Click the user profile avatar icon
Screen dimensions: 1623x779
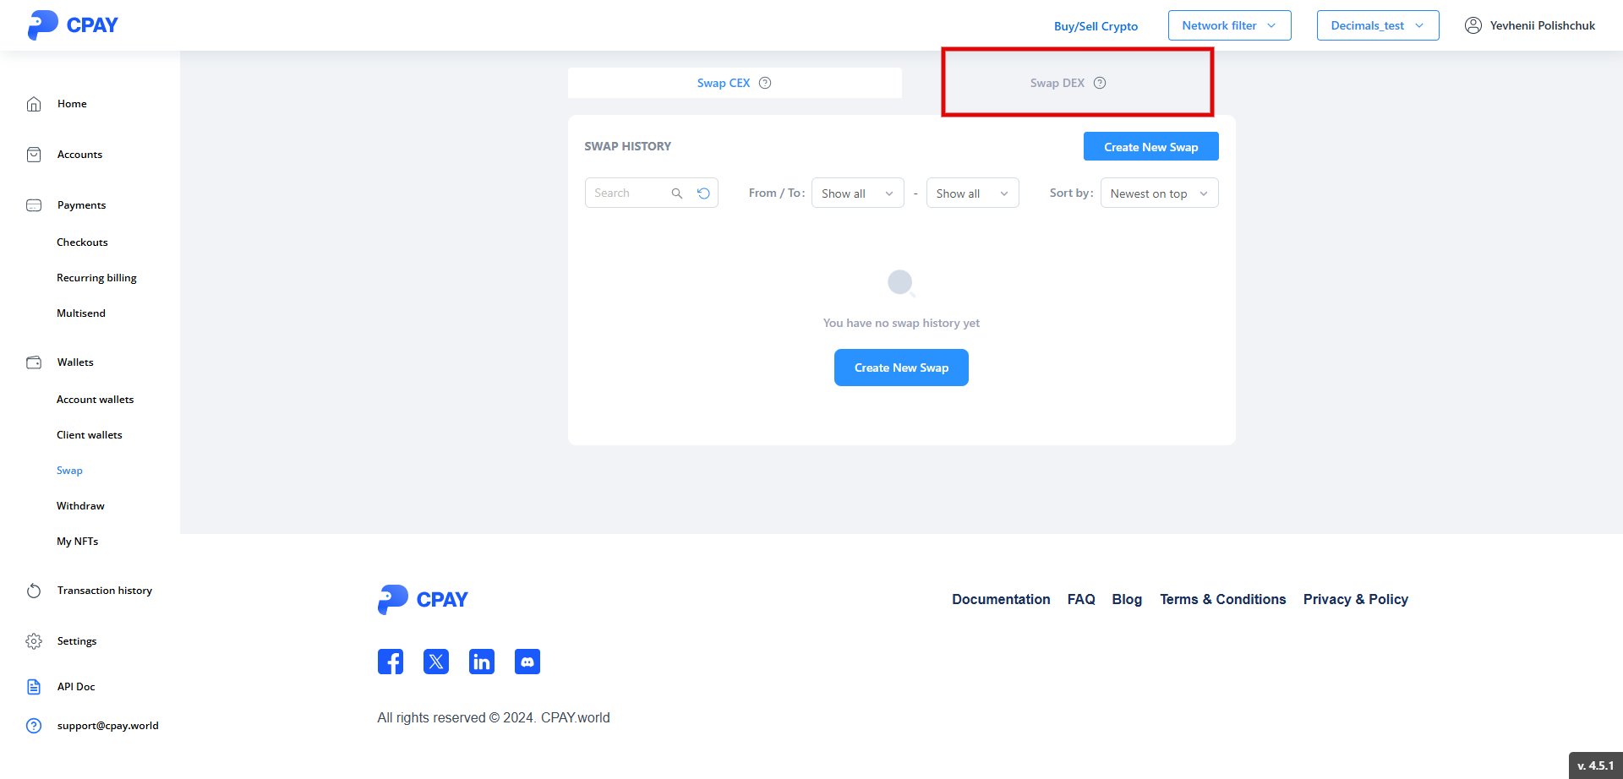click(x=1473, y=25)
